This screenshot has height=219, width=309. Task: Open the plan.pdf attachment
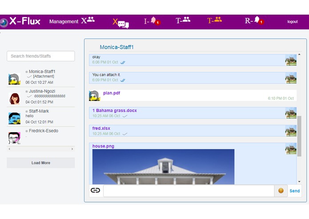point(112,93)
